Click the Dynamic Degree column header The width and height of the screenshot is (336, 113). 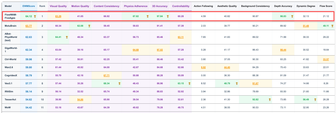click(306, 6)
